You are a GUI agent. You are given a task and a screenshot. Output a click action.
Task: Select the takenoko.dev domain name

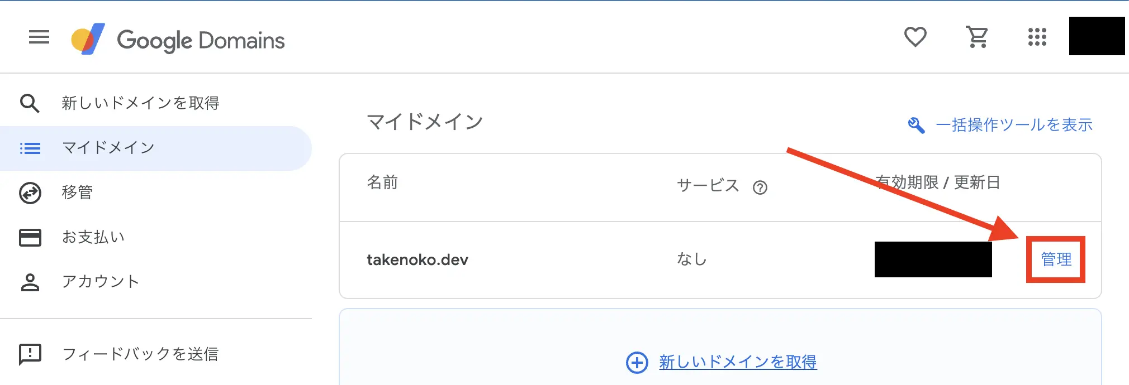[418, 259]
